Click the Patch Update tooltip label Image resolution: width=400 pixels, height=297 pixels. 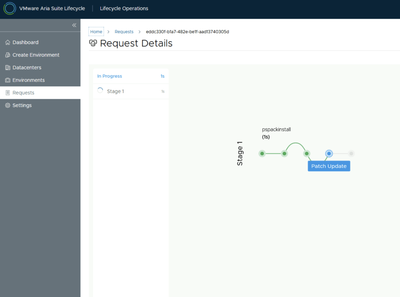click(329, 166)
